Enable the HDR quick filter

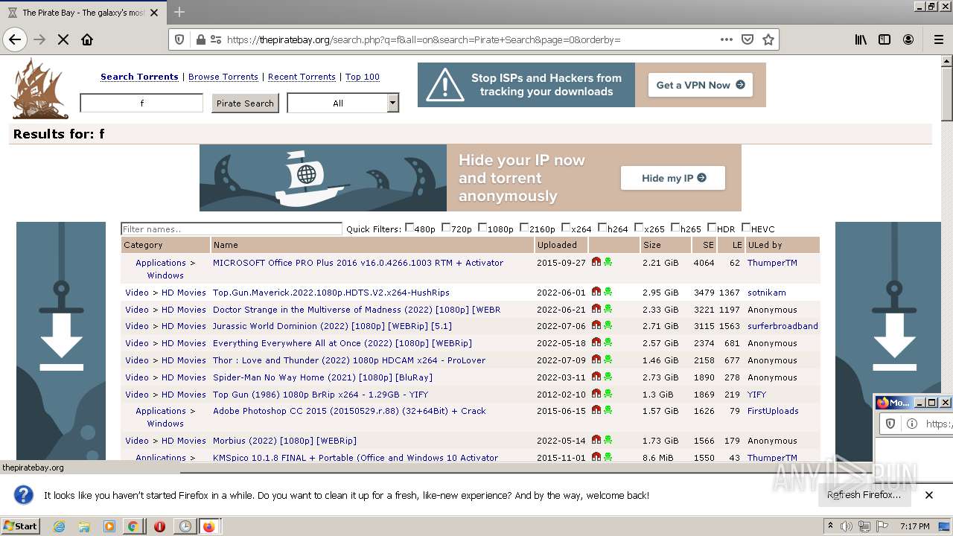tap(712, 228)
